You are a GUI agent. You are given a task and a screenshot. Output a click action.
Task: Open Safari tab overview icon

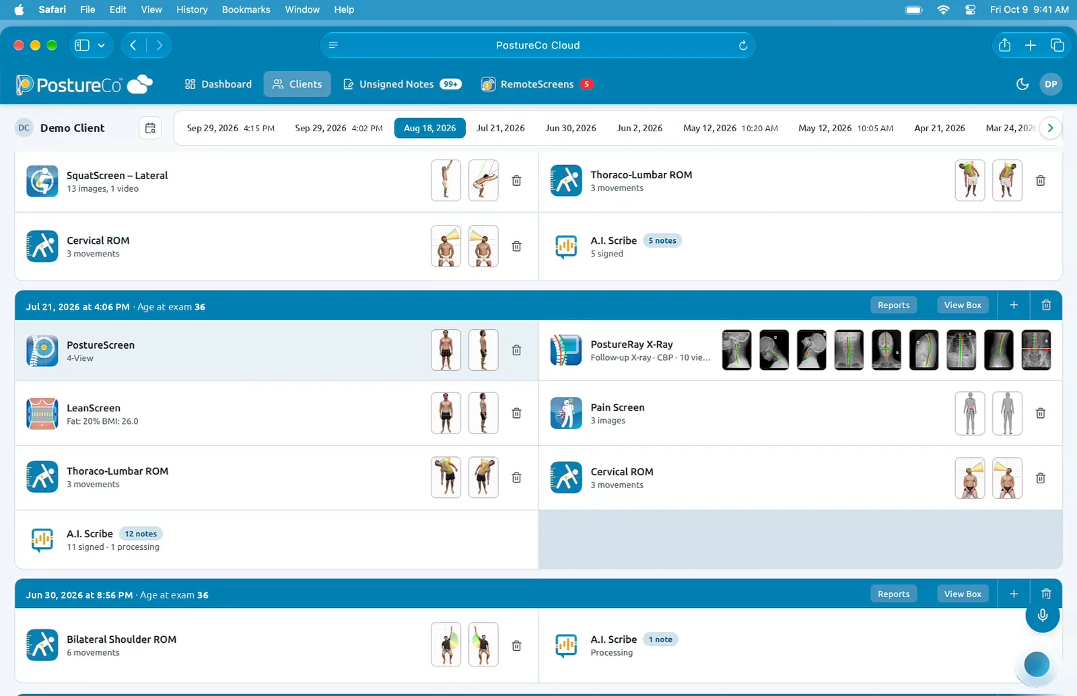(1057, 45)
